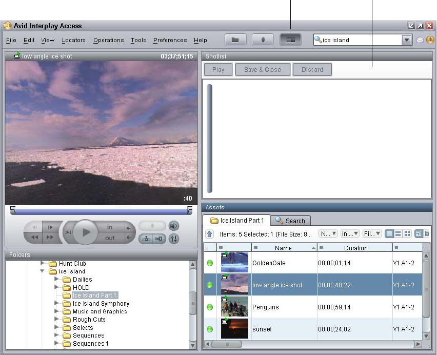437x355 pixels.
Task: Open the N... dropdown in Assets toolbar
Action: [x=328, y=234]
